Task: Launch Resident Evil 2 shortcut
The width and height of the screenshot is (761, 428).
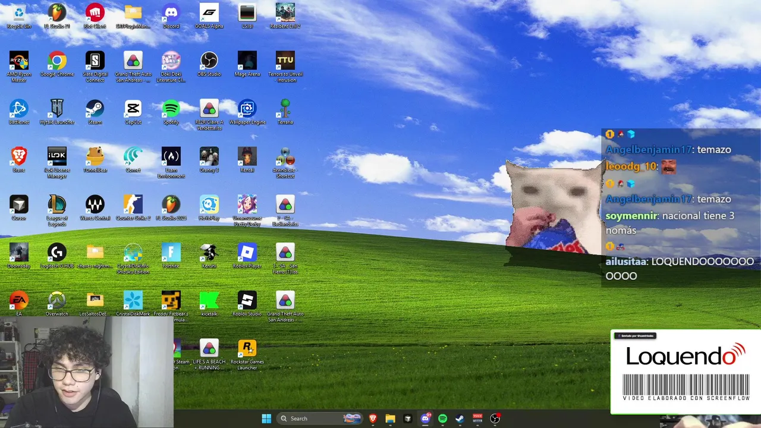Action: point(285,16)
